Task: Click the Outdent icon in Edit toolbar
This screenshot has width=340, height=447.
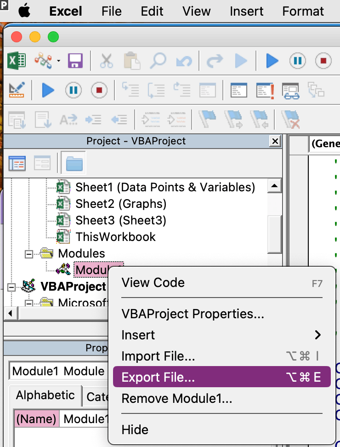Action: click(119, 120)
